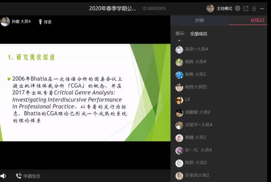This screenshot has height=182, width=271.
Task: Click member 吴爱华+大英4's avatar
Action: [179, 125]
